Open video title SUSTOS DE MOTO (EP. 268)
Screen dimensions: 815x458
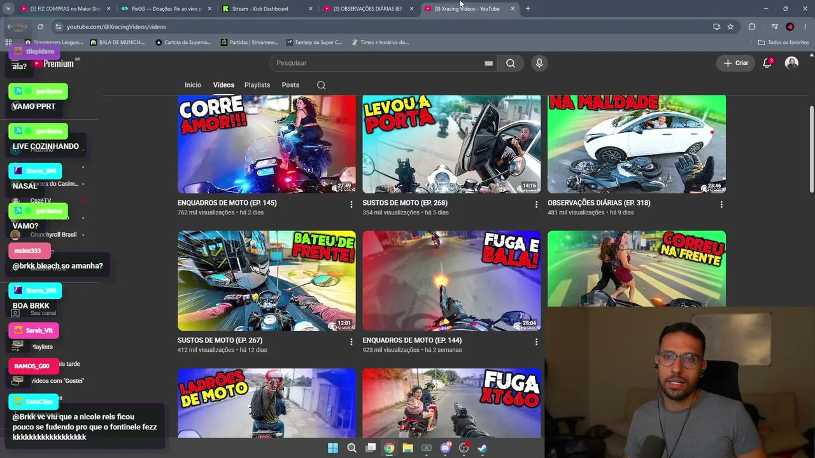click(405, 203)
